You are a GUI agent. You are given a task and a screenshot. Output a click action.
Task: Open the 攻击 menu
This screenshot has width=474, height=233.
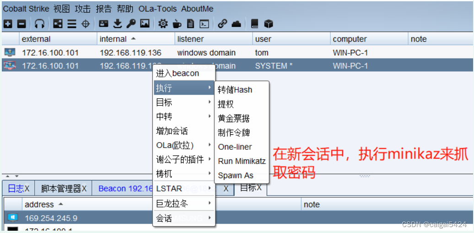tap(83, 9)
